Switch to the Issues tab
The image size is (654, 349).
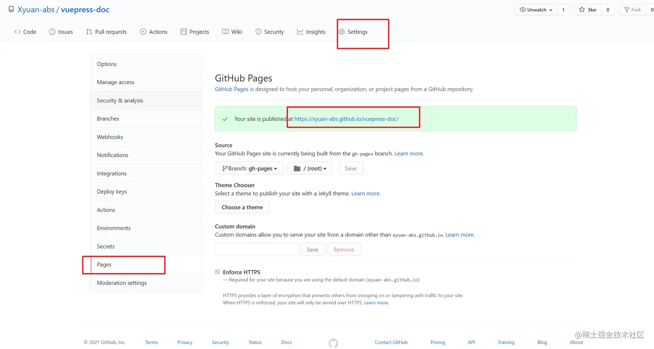[61, 32]
